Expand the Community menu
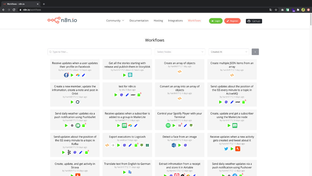This screenshot has width=312, height=176. point(115,21)
